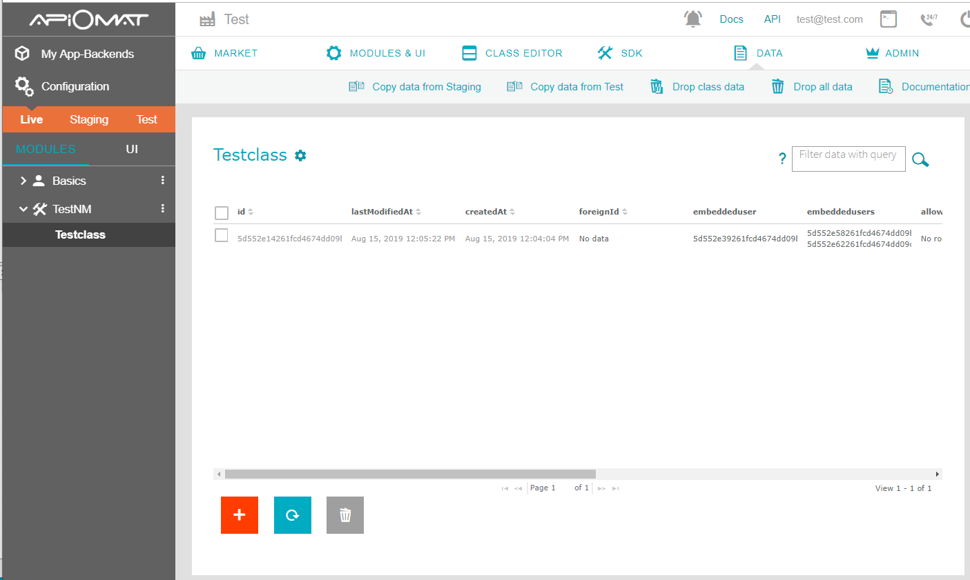Click the Modules & UI gear icon

[x=333, y=53]
